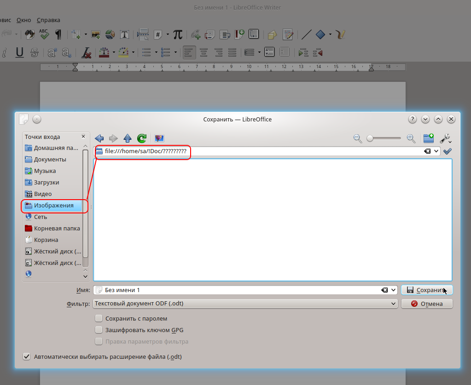This screenshot has width=471, height=385.
Task: Toggle the file preview icon
Action: (159, 138)
